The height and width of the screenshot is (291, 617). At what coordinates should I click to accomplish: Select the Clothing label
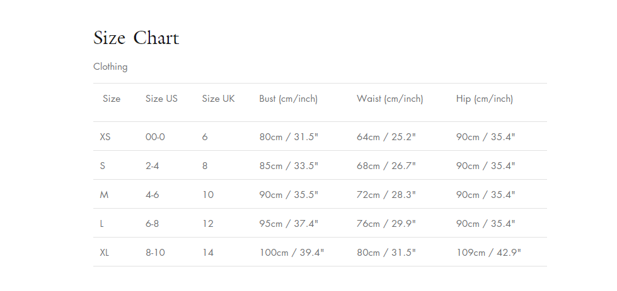coord(110,67)
